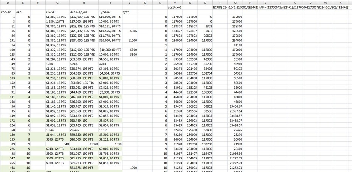Select the cell with value 20803
This screenshot has width=352, height=172.
(x=205, y=36)
